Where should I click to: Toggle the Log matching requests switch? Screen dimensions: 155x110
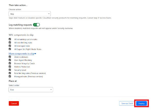tap(36, 25)
